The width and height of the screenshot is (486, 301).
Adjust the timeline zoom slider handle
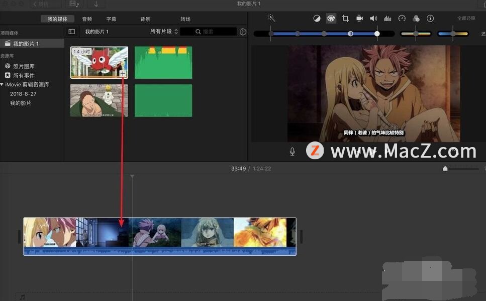445,169
